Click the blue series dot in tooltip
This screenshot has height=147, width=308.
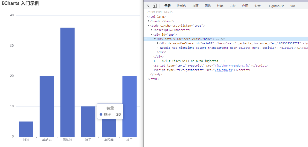pos(101,115)
